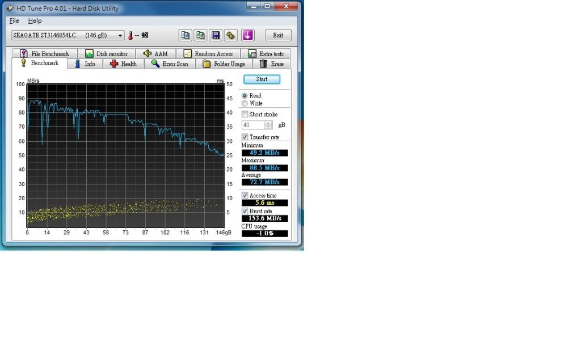This screenshot has width=581, height=363.
Task: Click the Maximum 88.5 MB/s value
Action: click(264, 168)
